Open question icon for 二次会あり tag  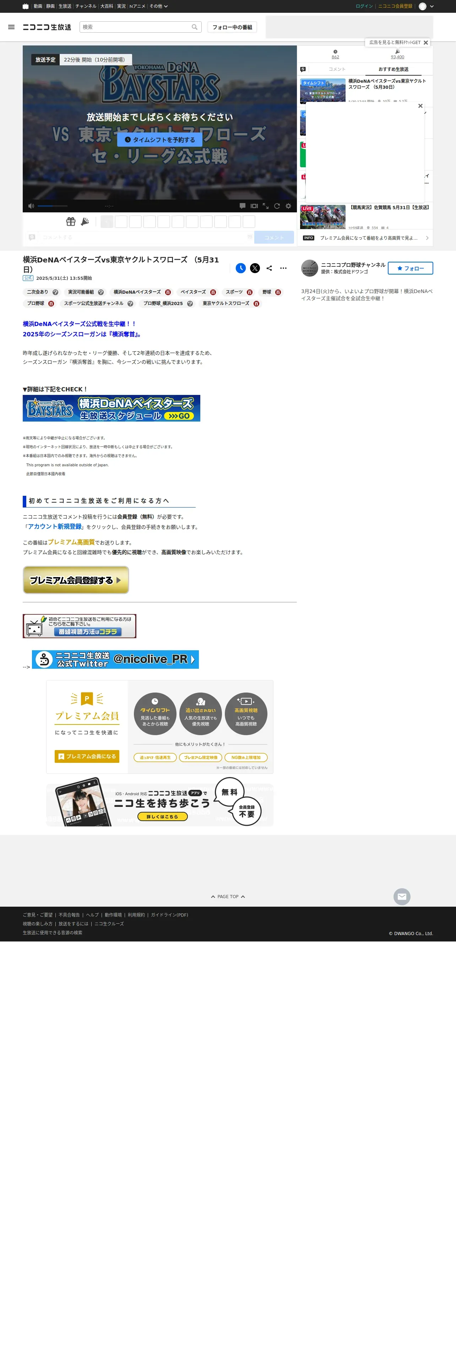coord(55,292)
